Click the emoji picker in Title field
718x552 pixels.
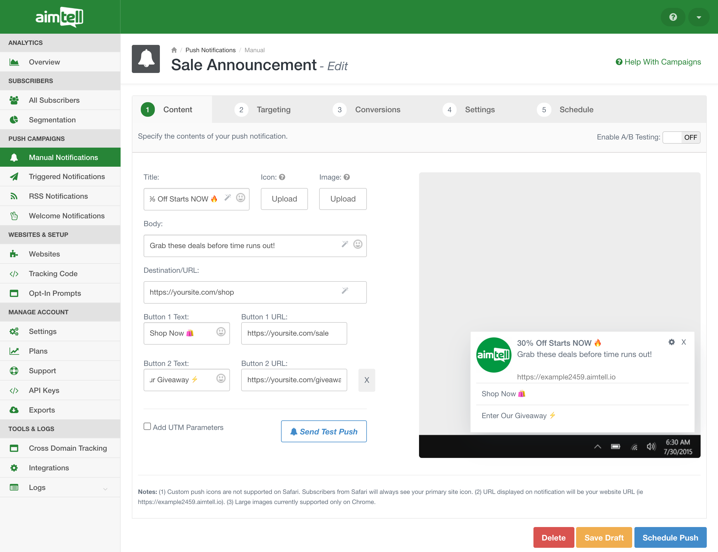(x=240, y=198)
